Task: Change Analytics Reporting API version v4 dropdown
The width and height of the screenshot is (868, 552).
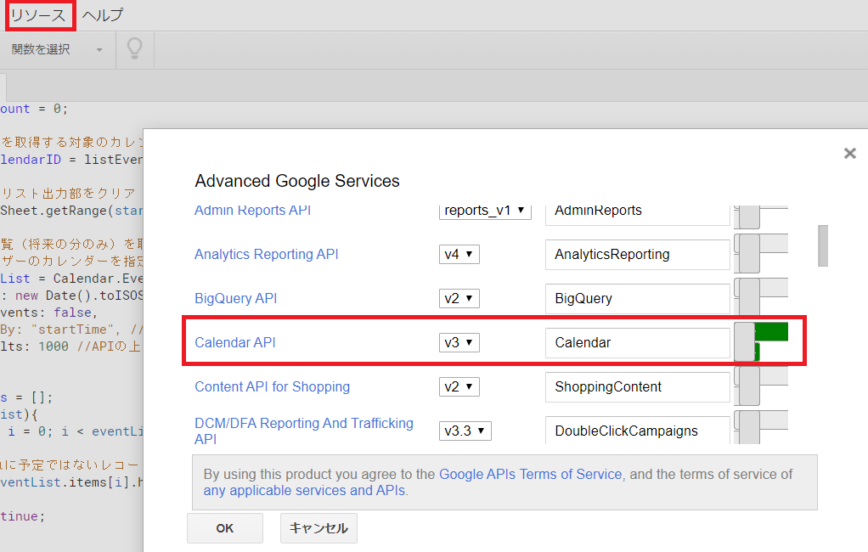Action: click(459, 254)
